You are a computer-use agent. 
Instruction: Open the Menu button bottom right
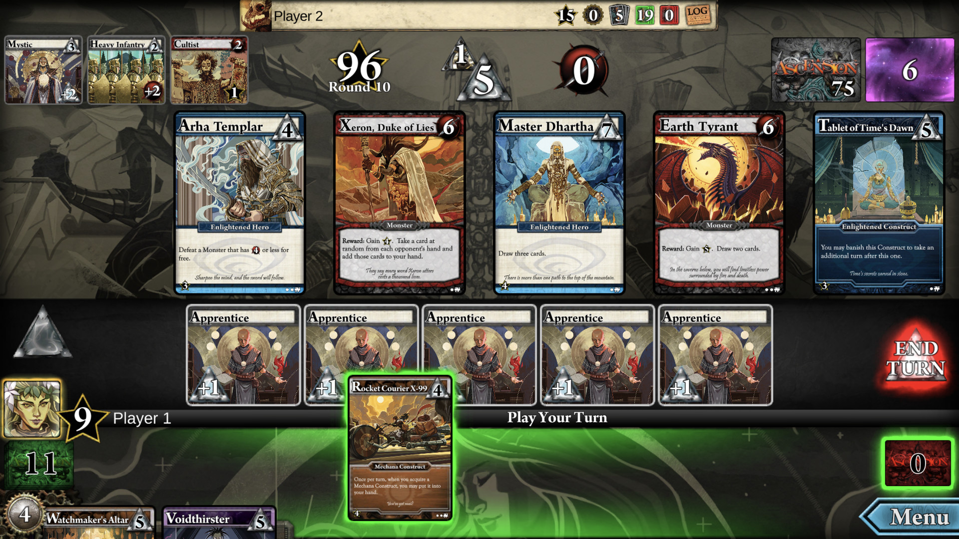pyautogui.click(x=918, y=520)
